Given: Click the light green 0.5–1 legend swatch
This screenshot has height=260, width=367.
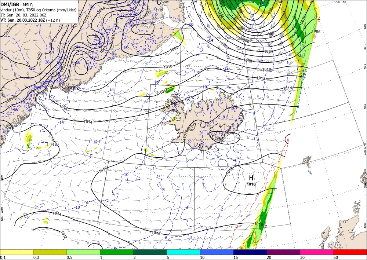Looking at the screenshot, I should [x=83, y=252].
